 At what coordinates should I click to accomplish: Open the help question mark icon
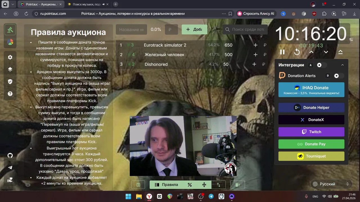pyautogui.click(x=10, y=94)
